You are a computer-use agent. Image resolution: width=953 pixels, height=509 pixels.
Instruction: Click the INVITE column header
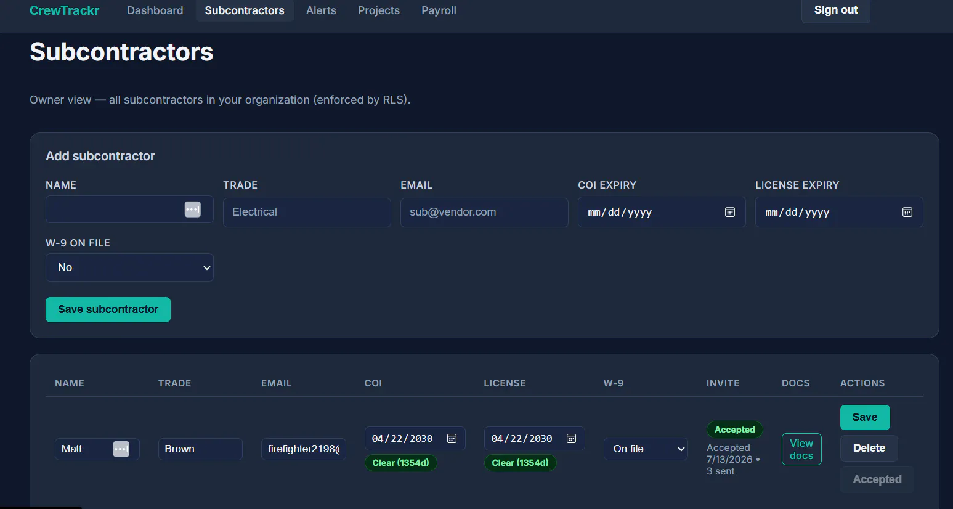(723, 383)
